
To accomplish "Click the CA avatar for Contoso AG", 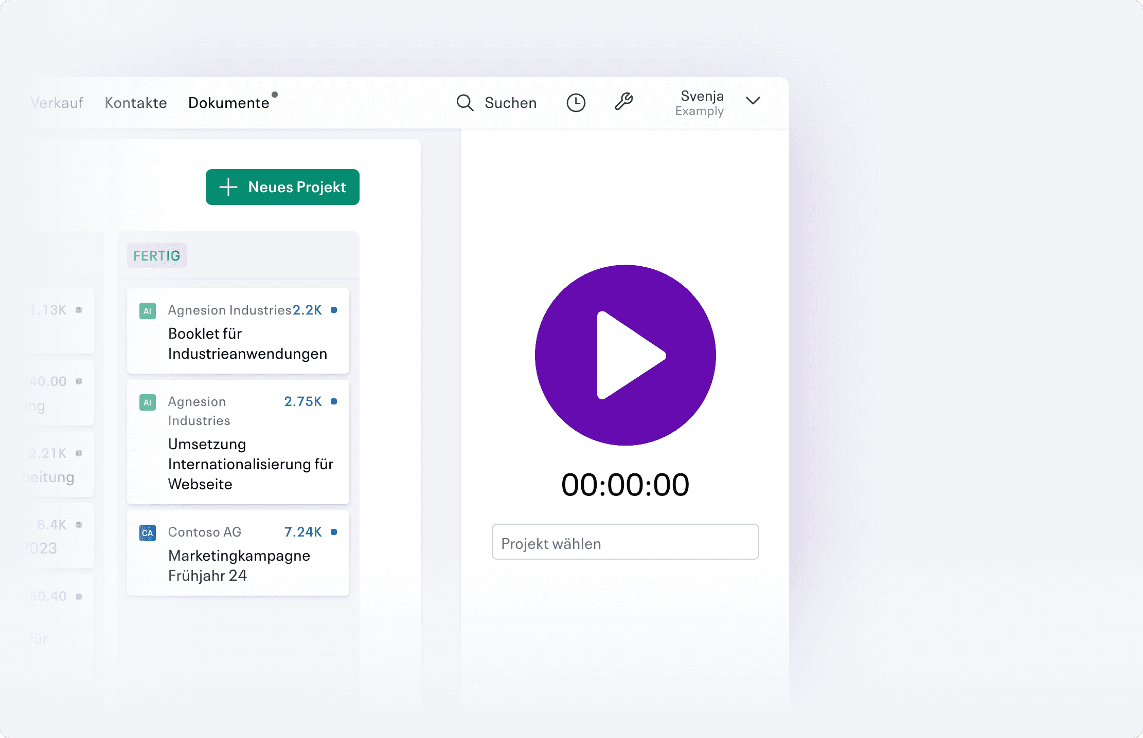I will click(x=148, y=533).
